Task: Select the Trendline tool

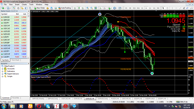Action: 180,8
